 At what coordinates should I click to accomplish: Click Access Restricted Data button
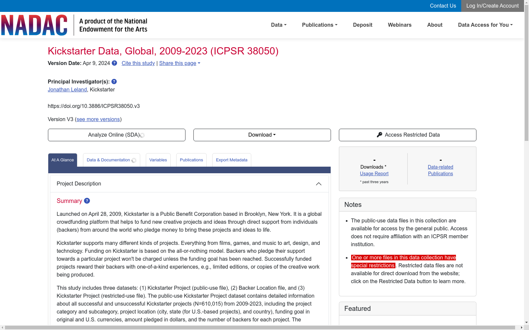coord(408,135)
